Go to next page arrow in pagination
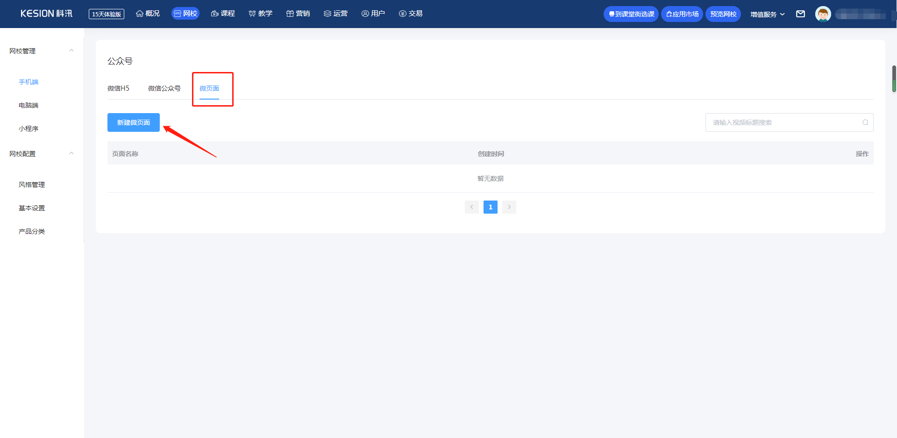The image size is (897, 438). coord(509,207)
